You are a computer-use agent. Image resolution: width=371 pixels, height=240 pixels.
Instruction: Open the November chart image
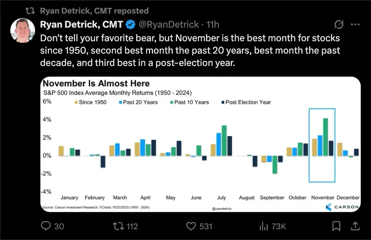[x=200, y=144]
